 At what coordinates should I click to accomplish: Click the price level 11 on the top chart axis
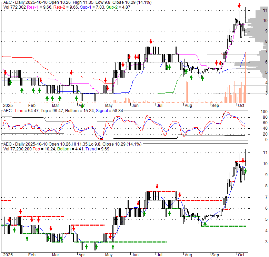265,10
